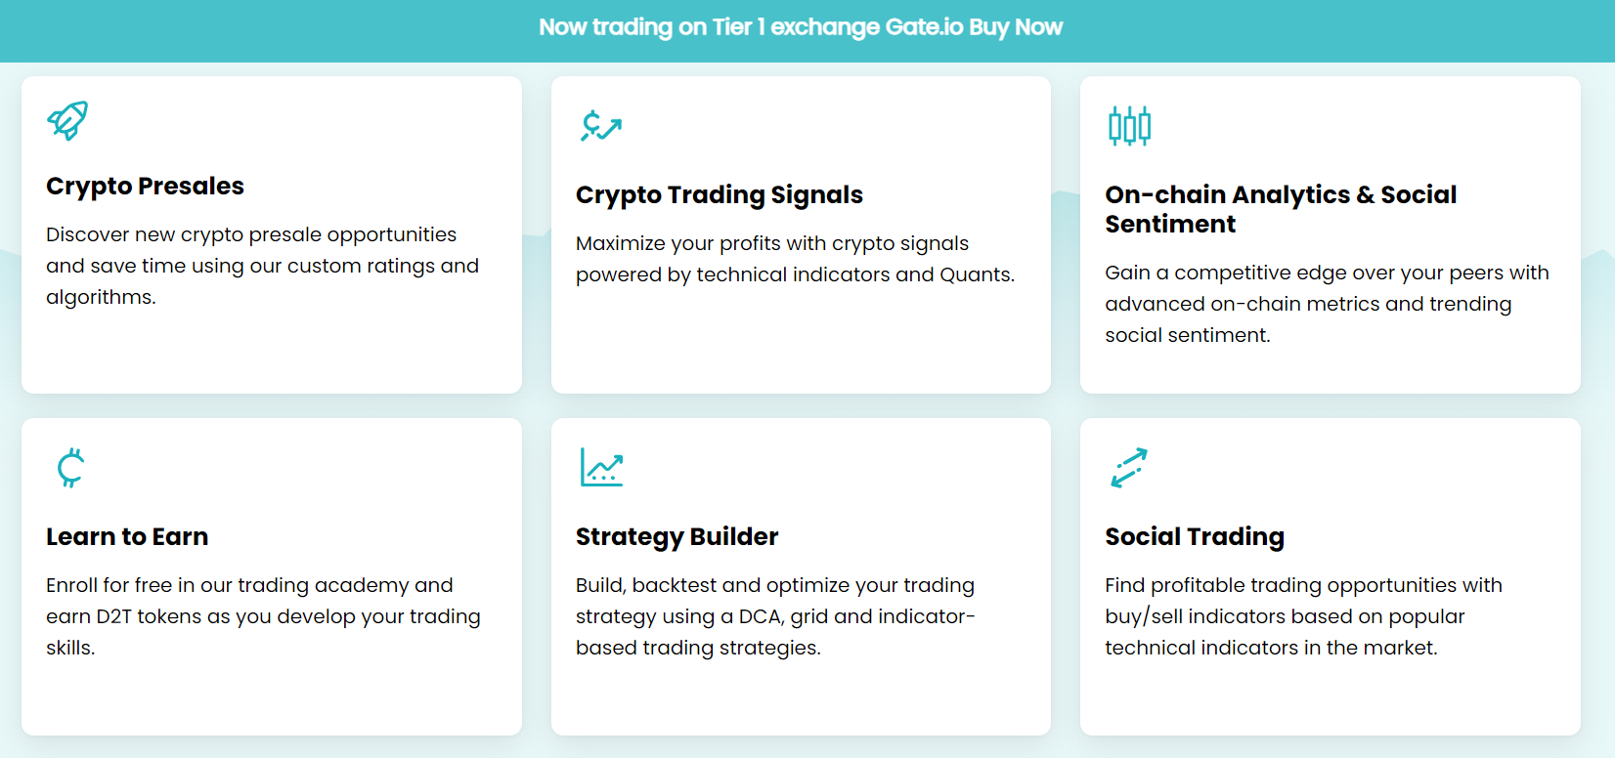1615x758 pixels.
Task: Click the Gate.io Buy Now banner
Action: click(x=801, y=27)
